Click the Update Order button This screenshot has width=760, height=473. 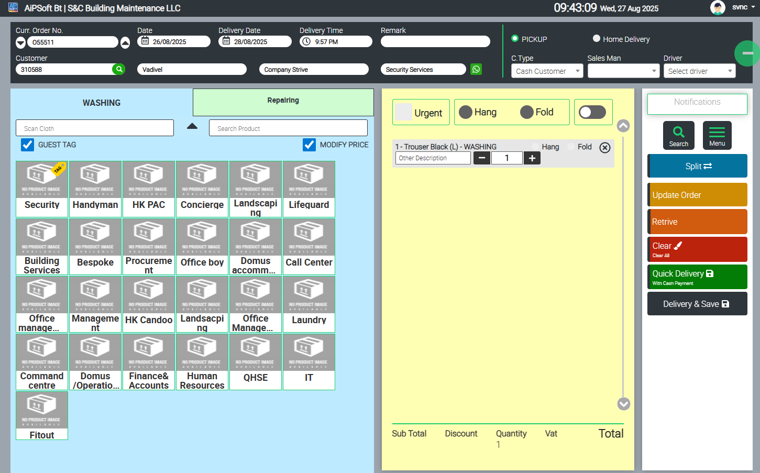[697, 195]
